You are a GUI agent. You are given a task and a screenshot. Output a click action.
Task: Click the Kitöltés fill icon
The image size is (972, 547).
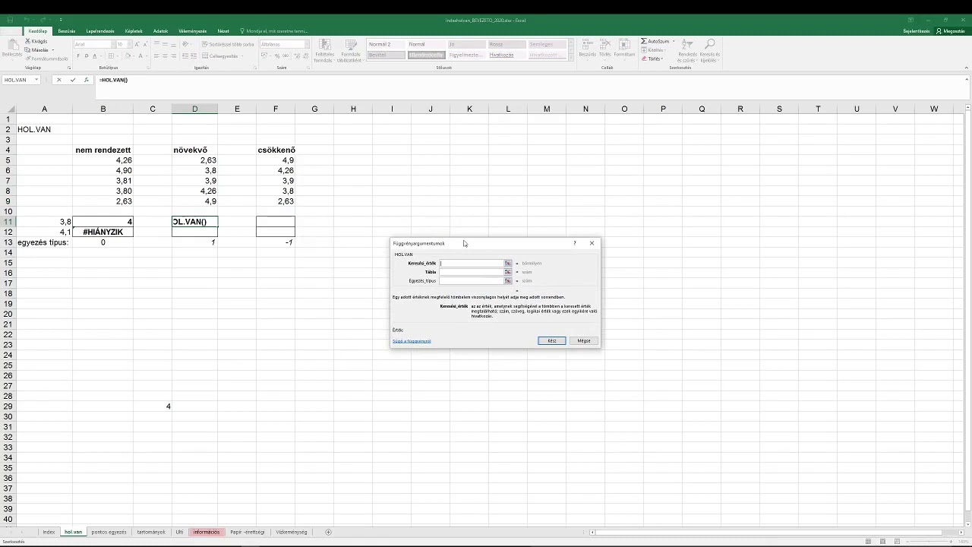(x=645, y=50)
